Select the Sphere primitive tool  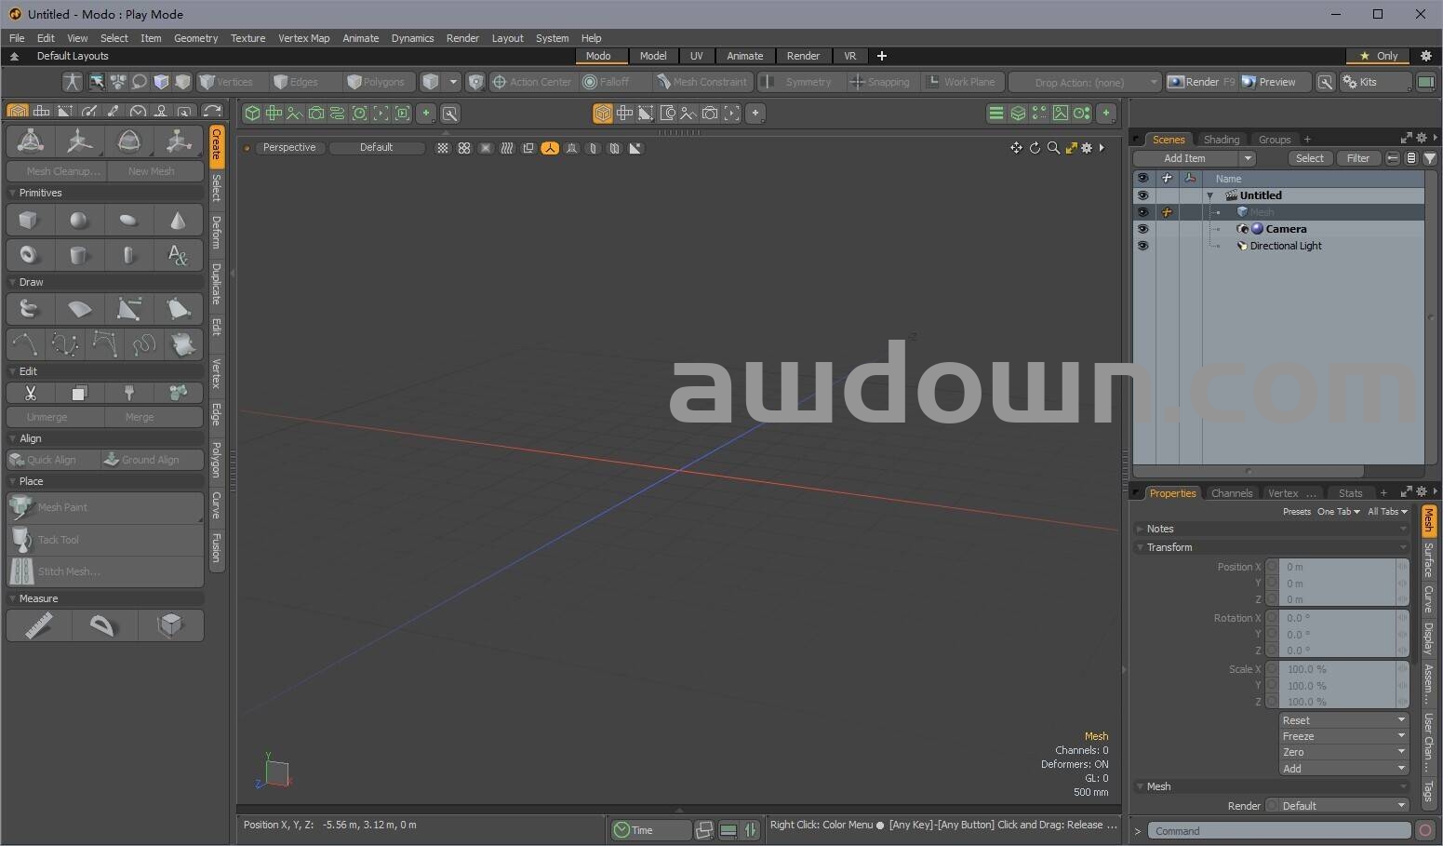click(x=79, y=221)
